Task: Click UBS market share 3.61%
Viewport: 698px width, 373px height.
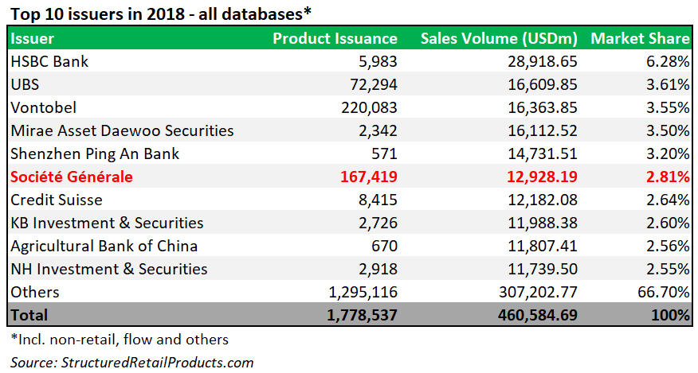Action: (x=668, y=84)
